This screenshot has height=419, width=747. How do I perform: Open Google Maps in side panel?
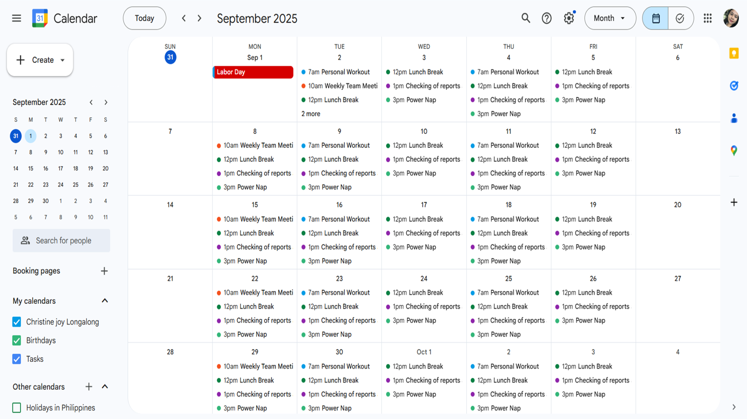(x=734, y=151)
